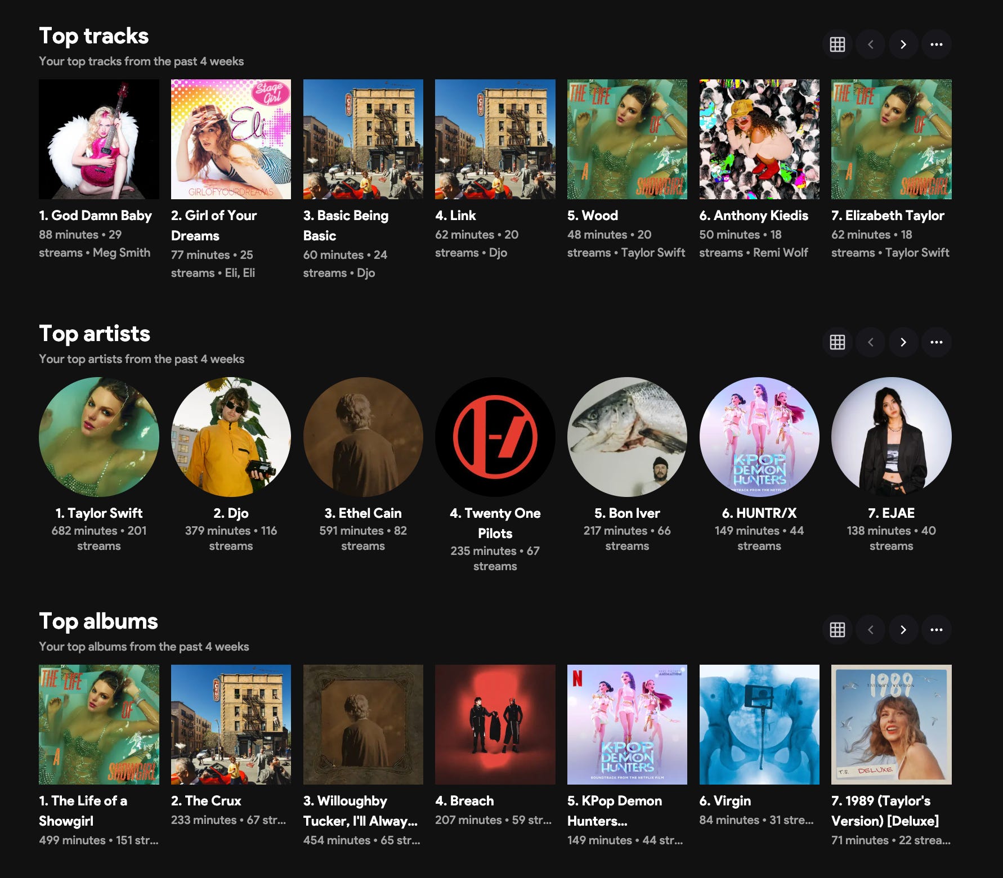
Task: Open Anthony Kiedis track cover art
Action: (x=759, y=139)
